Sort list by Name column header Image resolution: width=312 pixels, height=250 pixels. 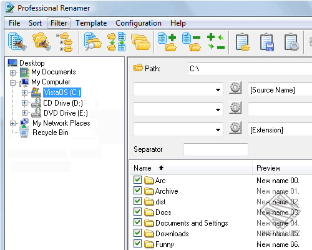click(x=191, y=168)
